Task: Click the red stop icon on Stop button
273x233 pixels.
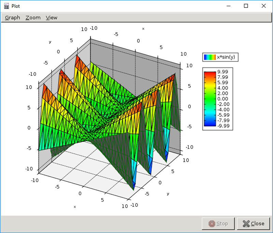Action: (x=212, y=224)
